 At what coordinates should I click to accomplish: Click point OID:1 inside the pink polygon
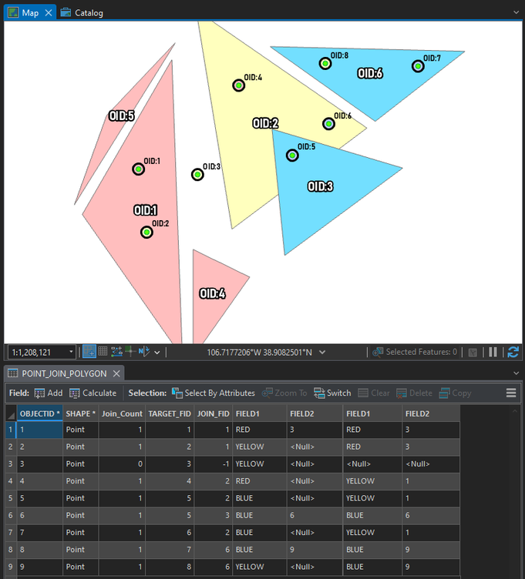138,169
